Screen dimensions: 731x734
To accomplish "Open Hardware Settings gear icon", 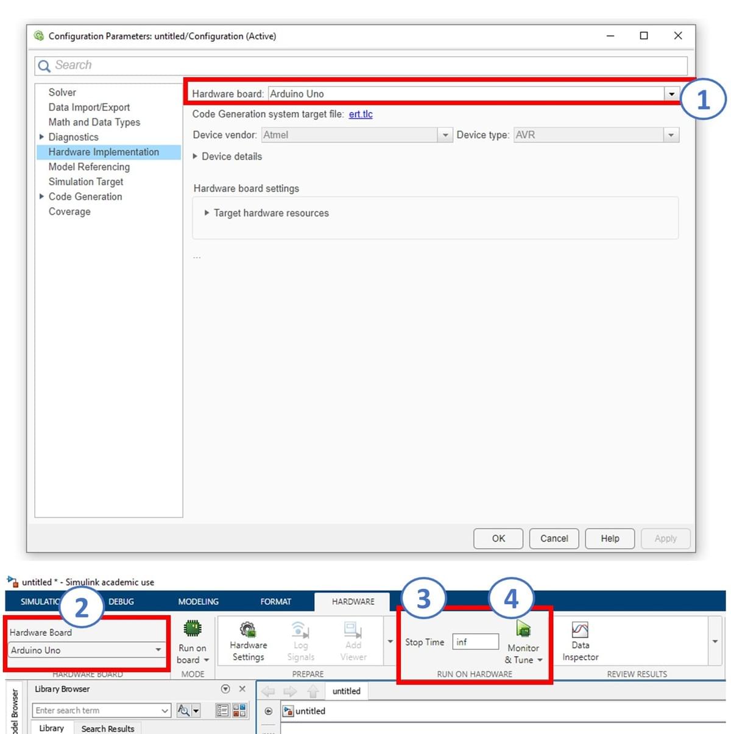I will 248,629.
